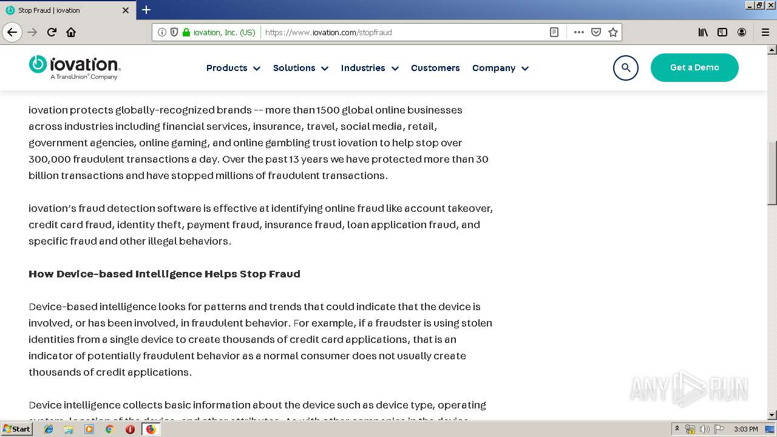Reload the current page
The image size is (777, 437).
pyautogui.click(x=52, y=32)
